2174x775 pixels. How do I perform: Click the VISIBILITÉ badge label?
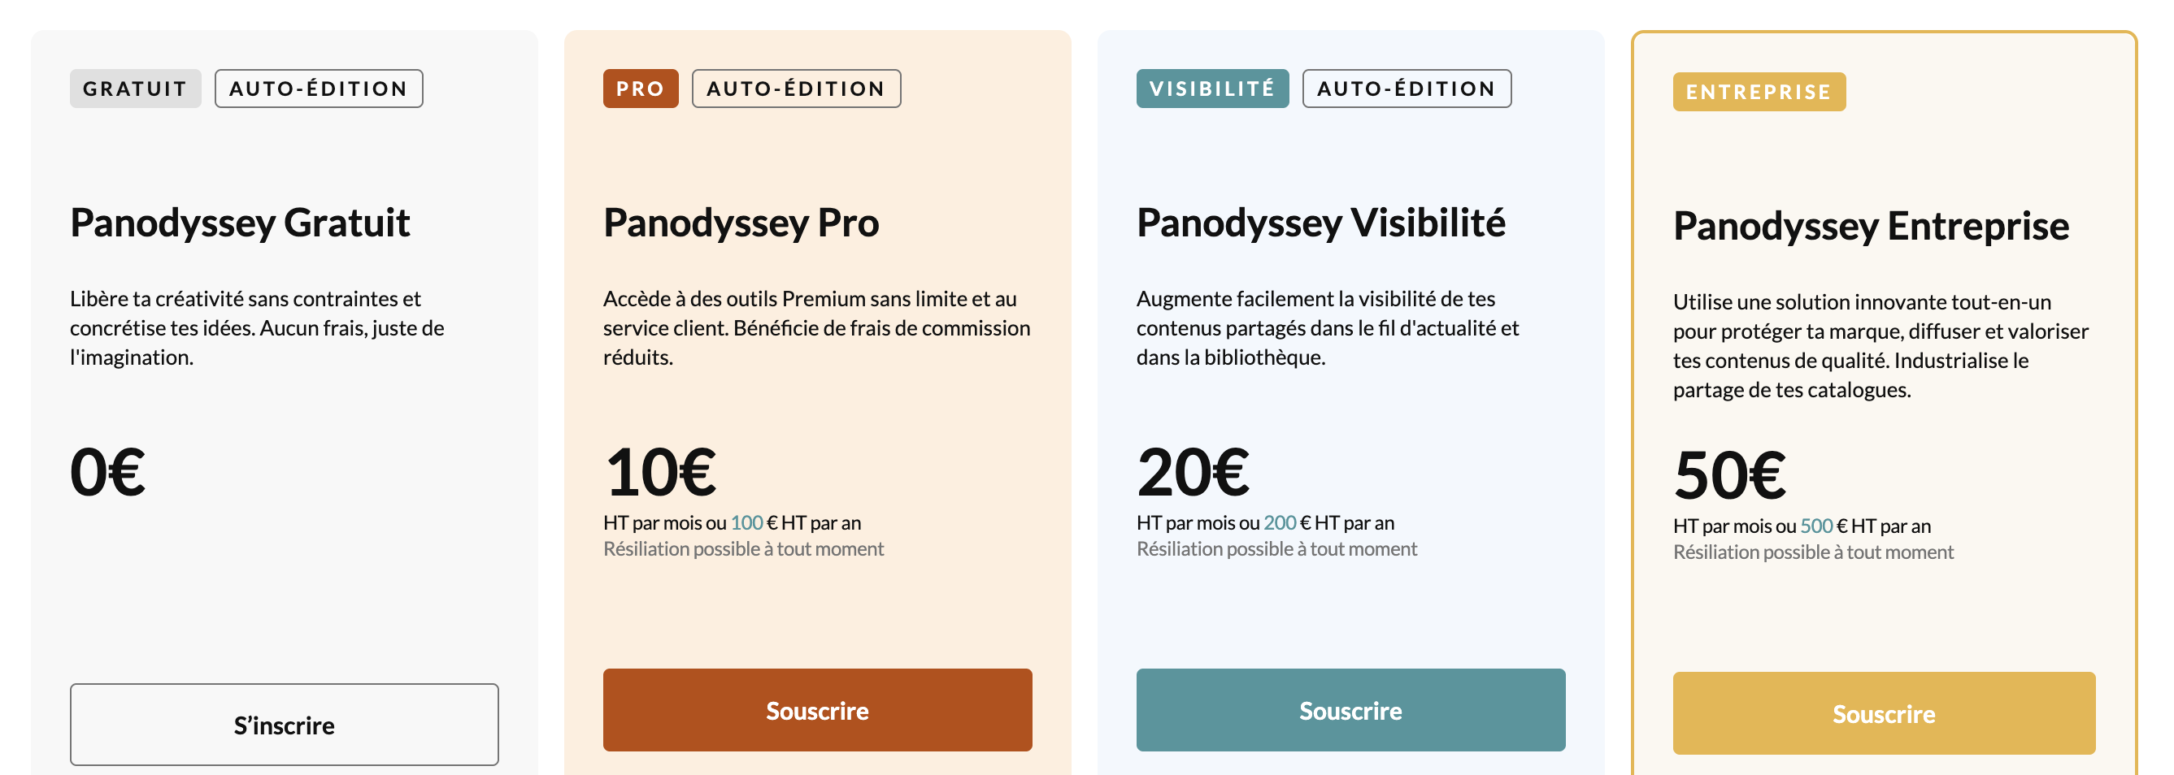1212,89
